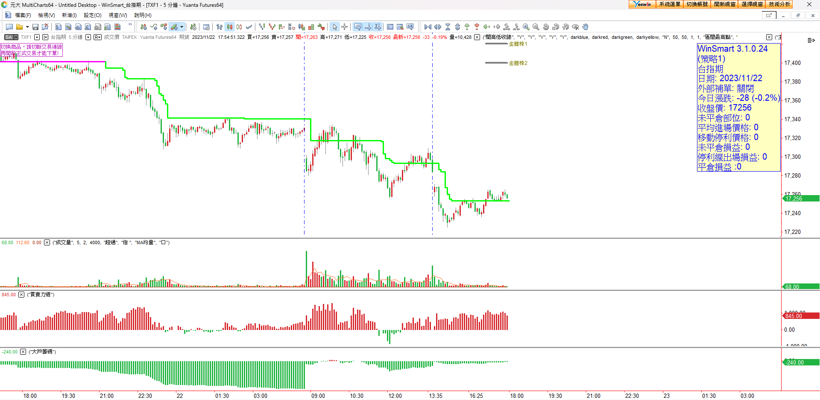Click the green left-arrow shift icon

click(x=487, y=27)
